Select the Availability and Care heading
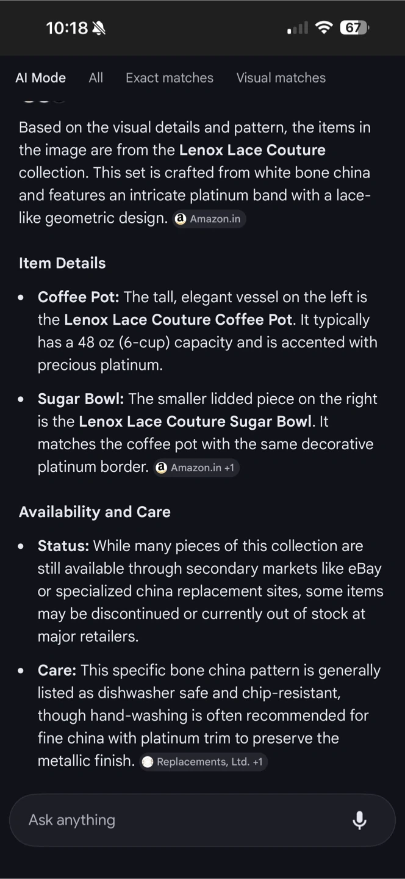This screenshot has width=405, height=879. [95, 512]
